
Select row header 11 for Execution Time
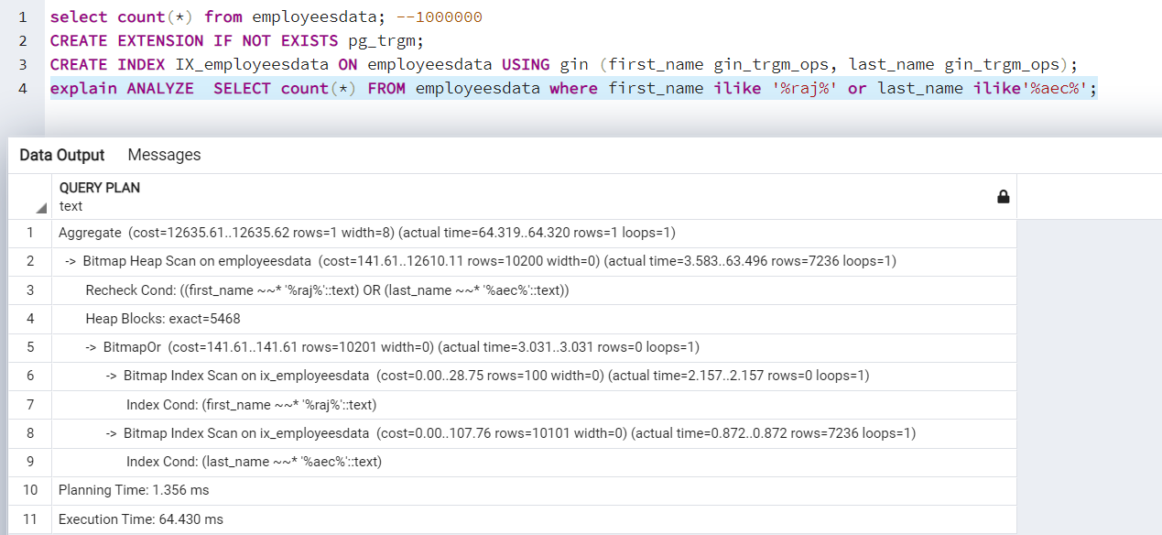30,519
